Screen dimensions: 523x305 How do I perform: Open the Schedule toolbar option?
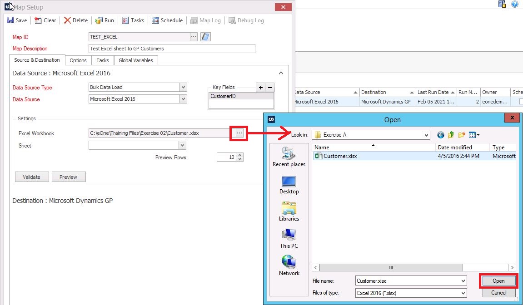(x=167, y=20)
